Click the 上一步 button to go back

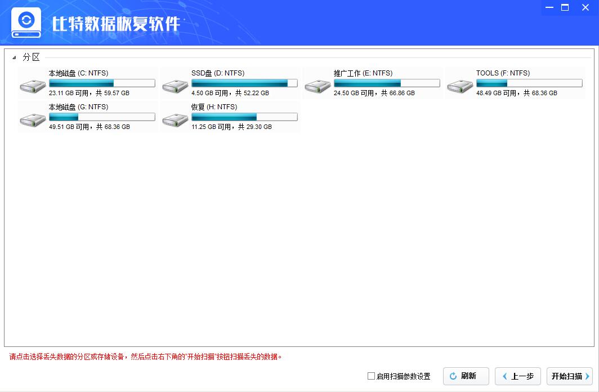click(517, 376)
